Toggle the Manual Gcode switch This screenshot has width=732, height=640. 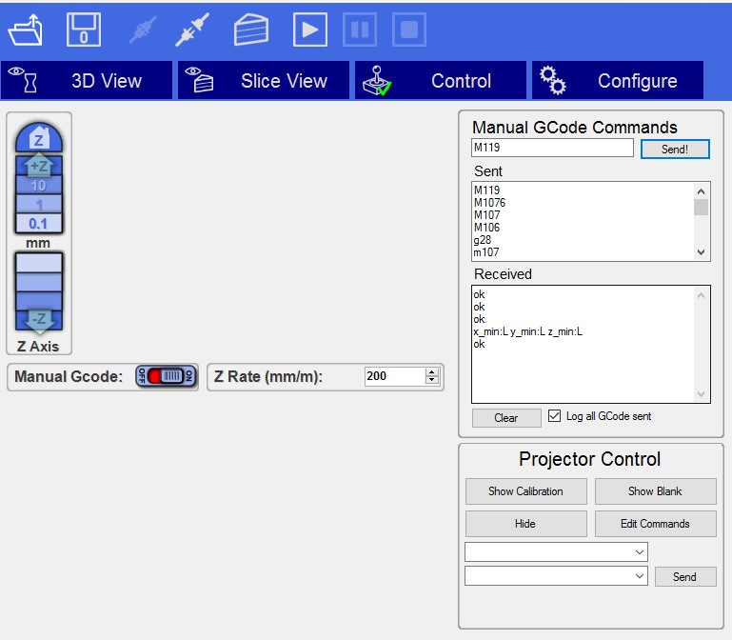(x=166, y=376)
